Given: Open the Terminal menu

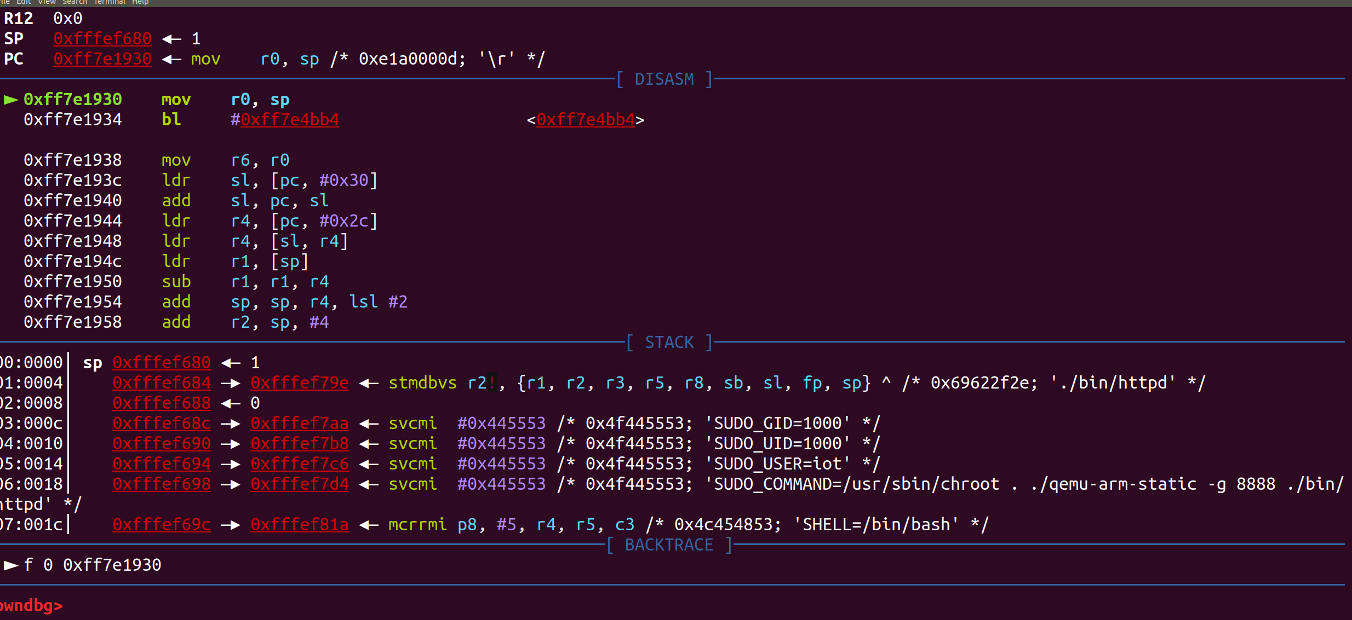Looking at the screenshot, I should tap(110, 2).
